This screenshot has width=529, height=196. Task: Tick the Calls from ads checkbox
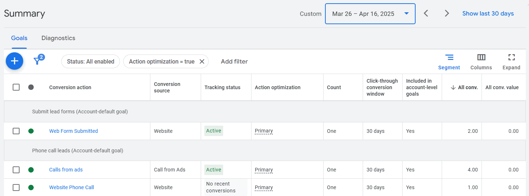click(16, 170)
